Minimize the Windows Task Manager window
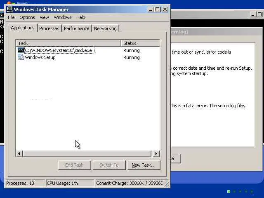Image resolution: width=264 pixels, height=198 pixels. 151,9
